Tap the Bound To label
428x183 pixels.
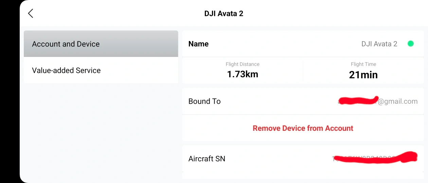[x=204, y=101]
